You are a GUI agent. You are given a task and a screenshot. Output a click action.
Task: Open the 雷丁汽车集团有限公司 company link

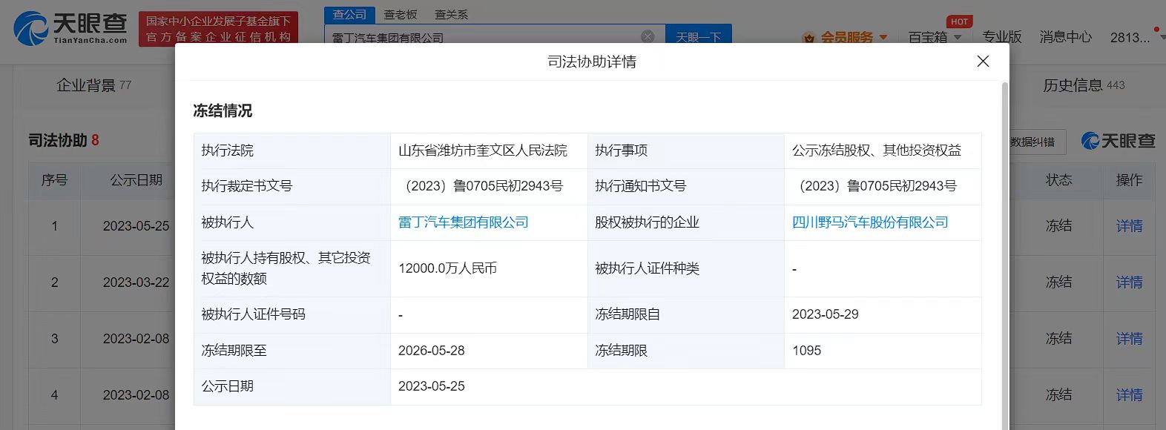point(463,222)
